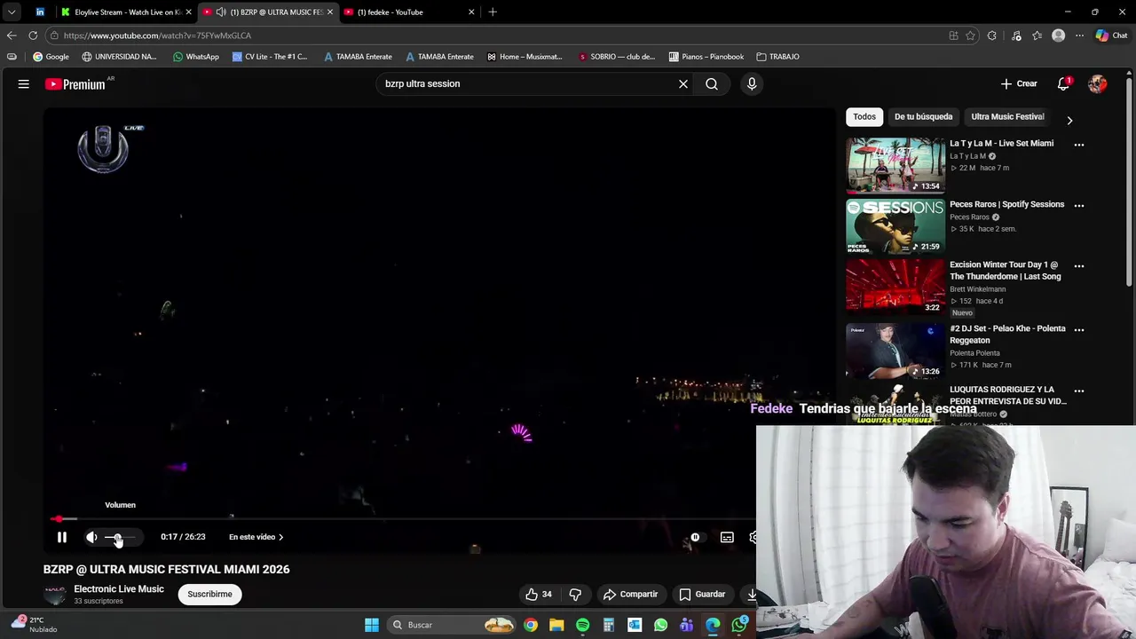Open Microsoft Teams from the taskbar
Image resolution: width=1136 pixels, height=639 pixels.
click(687, 625)
